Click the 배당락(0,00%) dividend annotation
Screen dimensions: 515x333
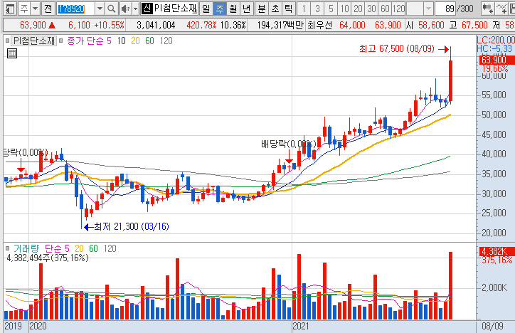[289, 144]
